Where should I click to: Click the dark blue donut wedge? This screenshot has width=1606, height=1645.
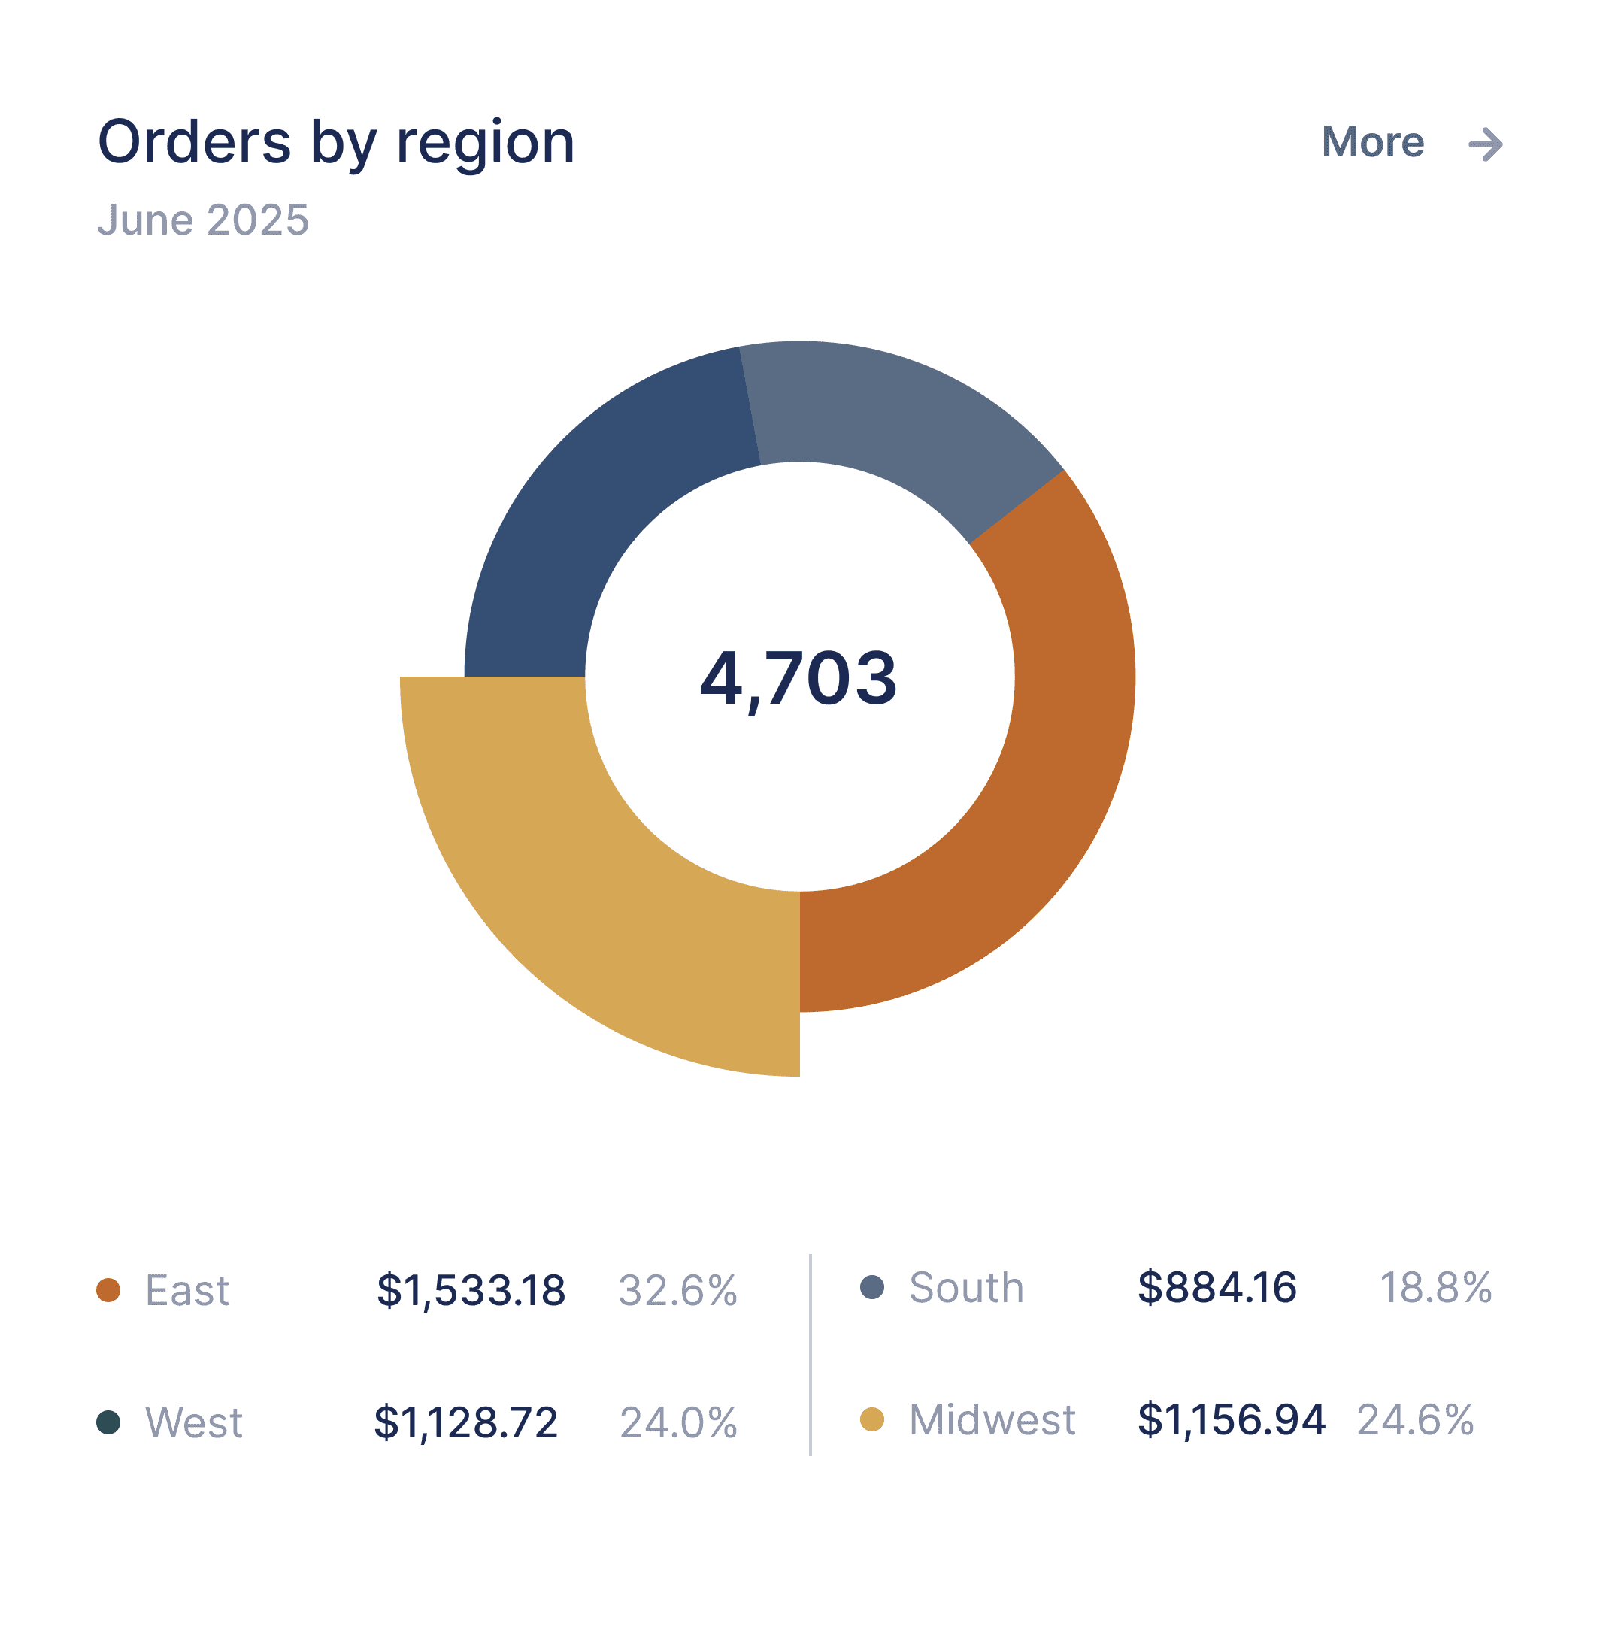(x=556, y=506)
